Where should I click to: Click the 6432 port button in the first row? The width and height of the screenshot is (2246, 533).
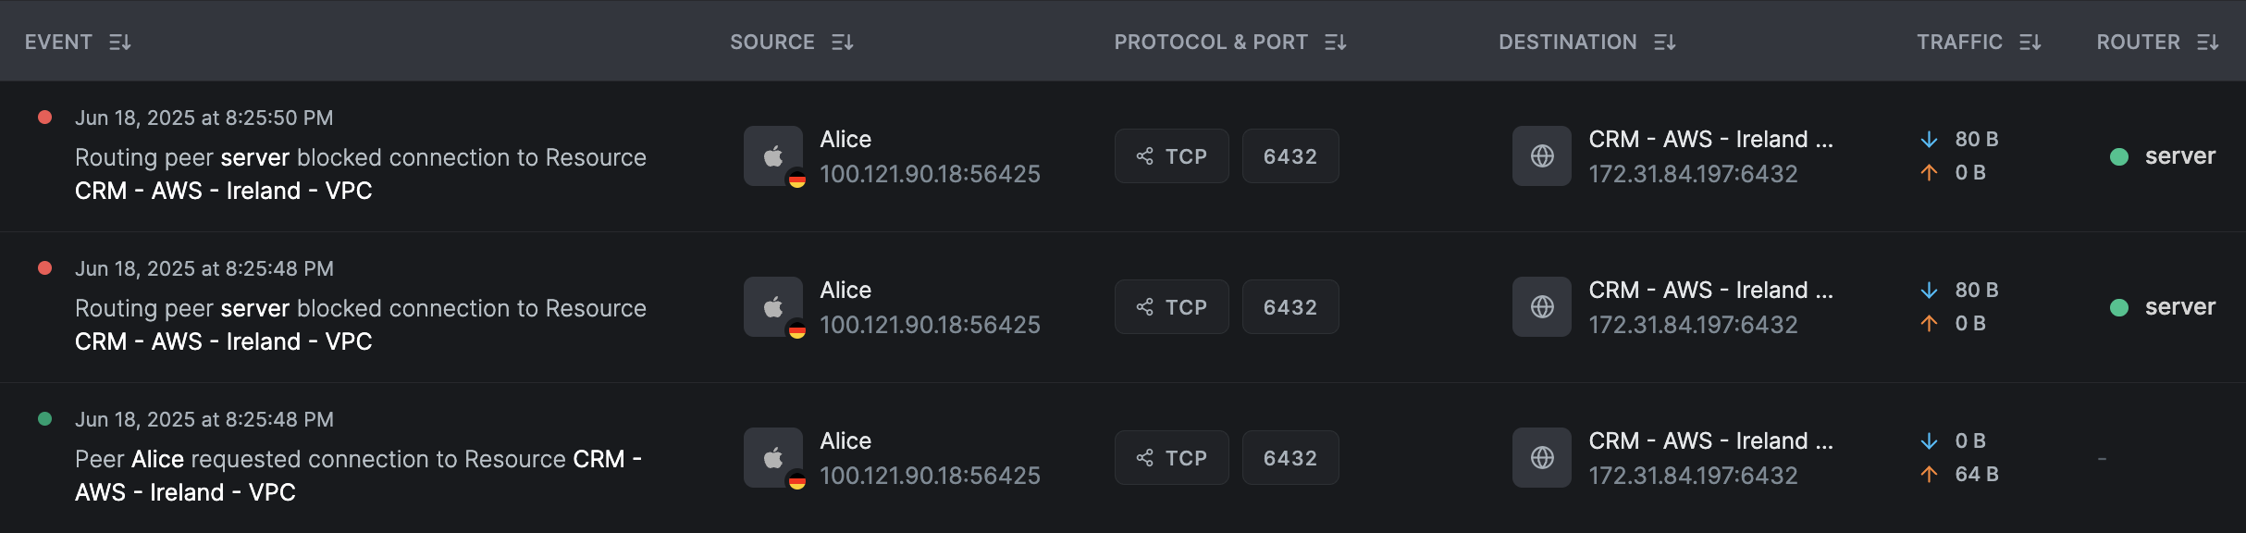(1290, 155)
